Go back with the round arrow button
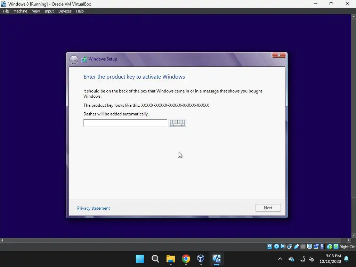The width and height of the screenshot is (356, 267). click(x=74, y=59)
